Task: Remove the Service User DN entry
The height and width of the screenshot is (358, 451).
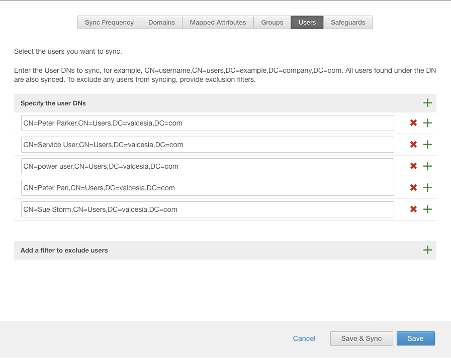Action: click(413, 145)
